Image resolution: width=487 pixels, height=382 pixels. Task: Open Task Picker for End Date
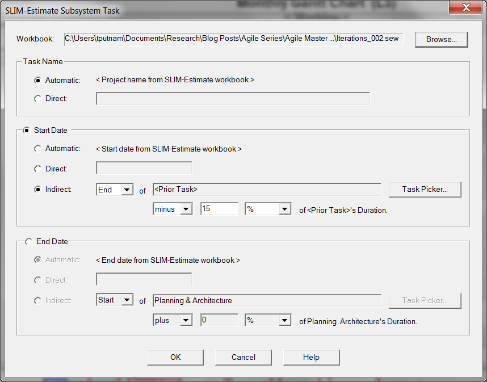[x=425, y=301]
